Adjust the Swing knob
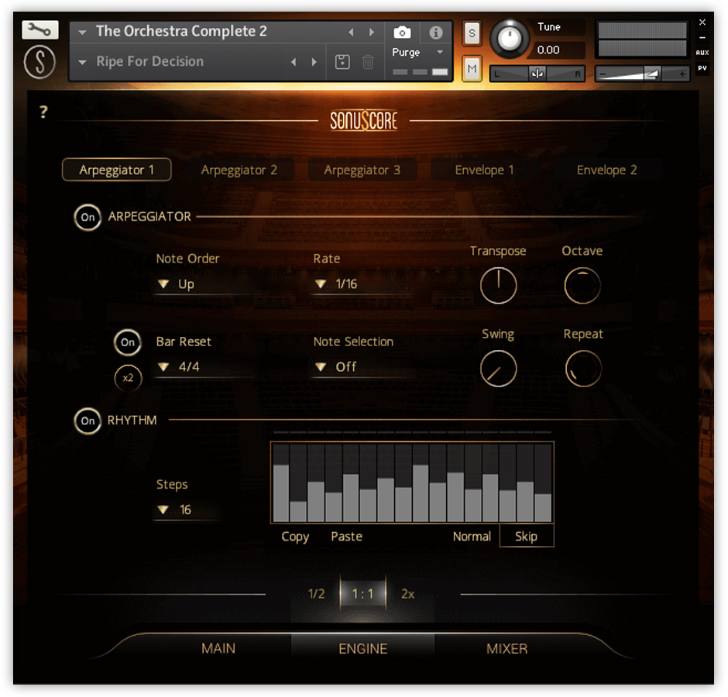 498,369
